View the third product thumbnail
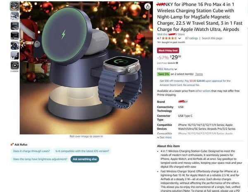This screenshot has width=248, height=192. click(15, 26)
